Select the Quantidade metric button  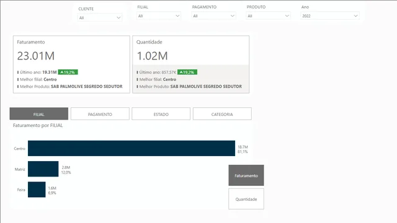click(x=246, y=199)
